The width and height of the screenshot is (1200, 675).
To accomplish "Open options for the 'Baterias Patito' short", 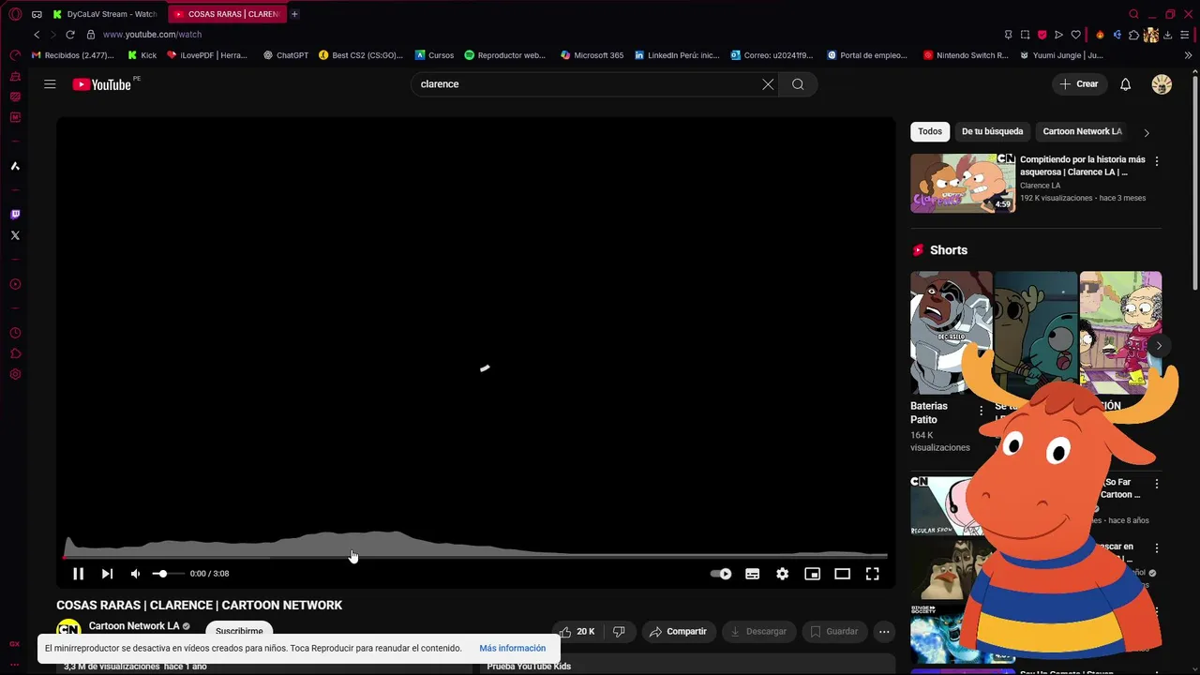I will (981, 411).
